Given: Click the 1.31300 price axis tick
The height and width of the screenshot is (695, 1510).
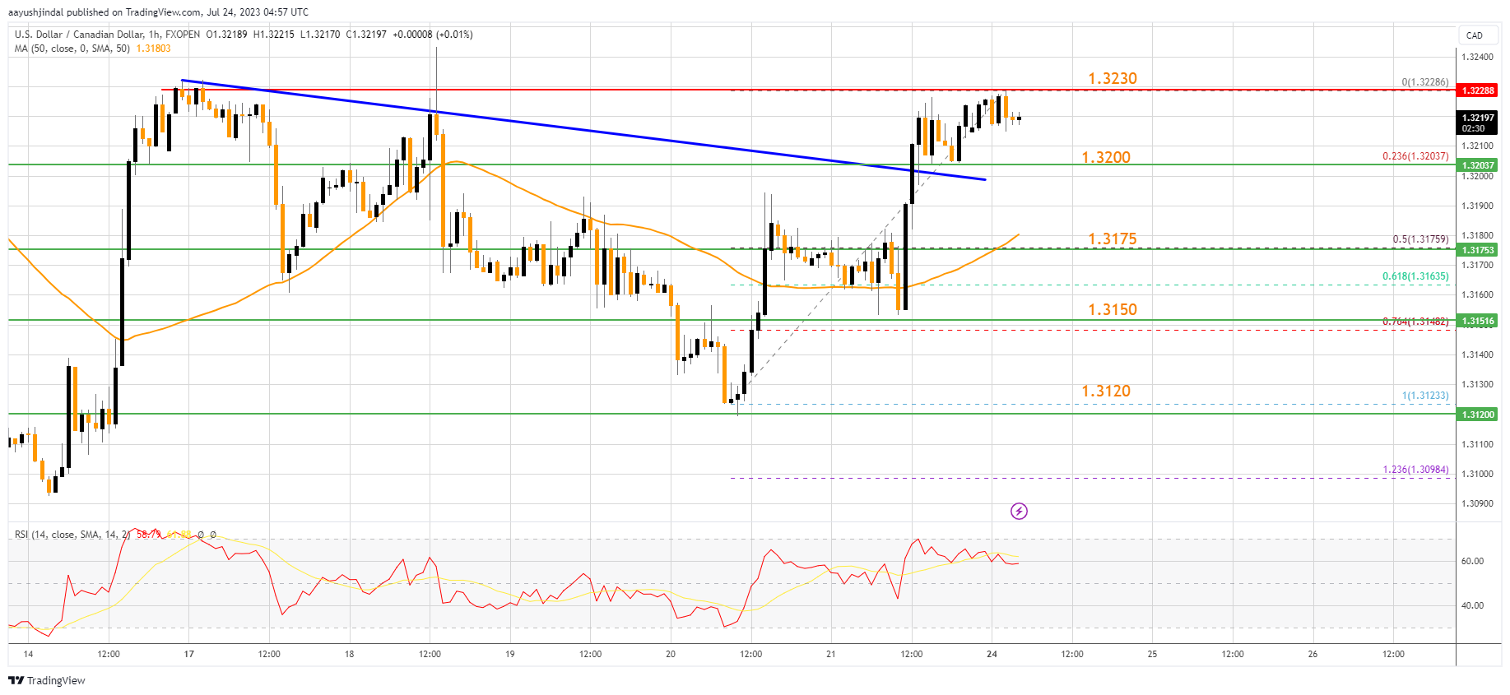Looking at the screenshot, I should tap(1477, 384).
